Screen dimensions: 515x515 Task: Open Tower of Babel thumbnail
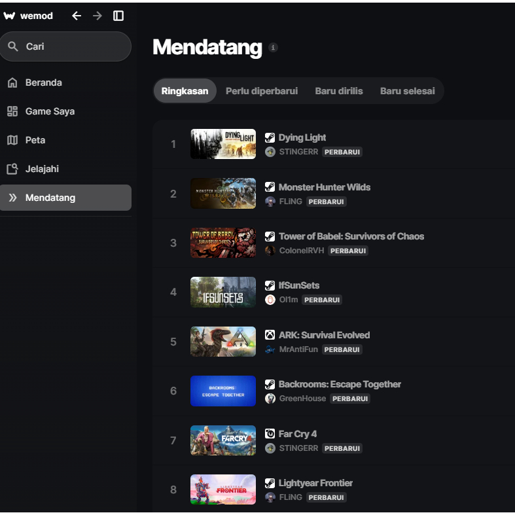click(223, 243)
